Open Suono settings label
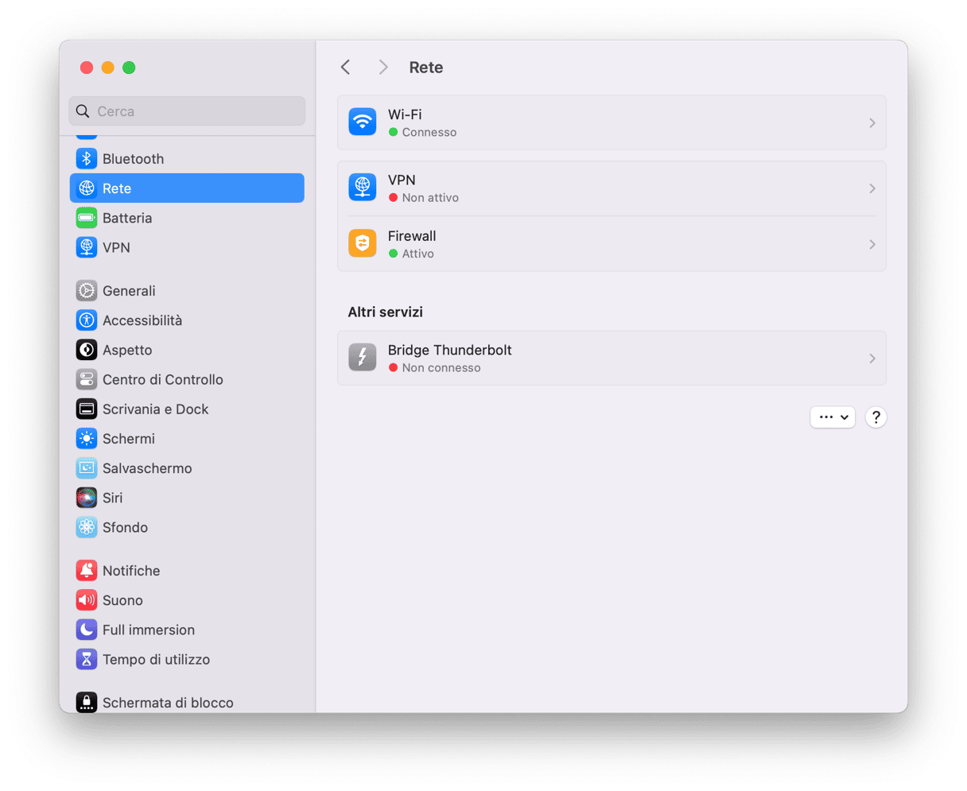Screen dimensions: 967x791 click(x=122, y=600)
